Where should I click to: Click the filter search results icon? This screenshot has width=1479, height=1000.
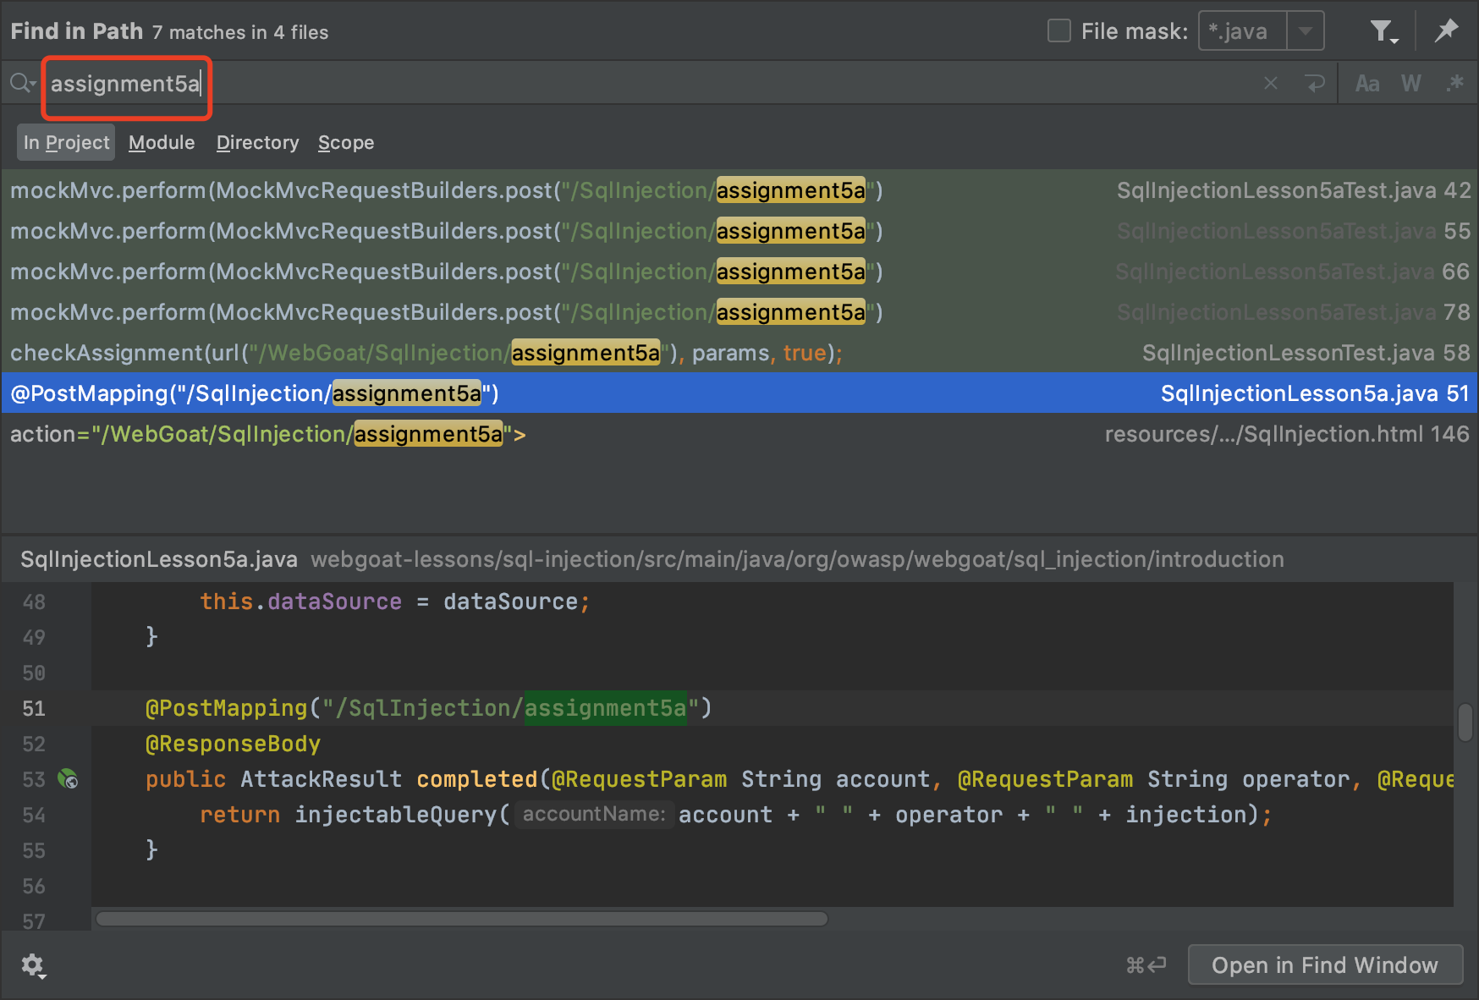point(1383,32)
